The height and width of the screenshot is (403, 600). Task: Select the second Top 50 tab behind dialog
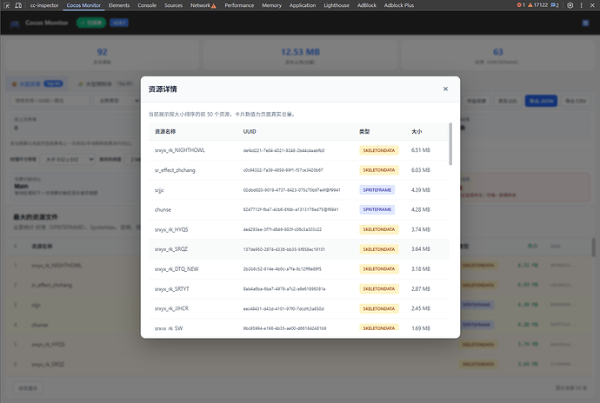coord(105,83)
